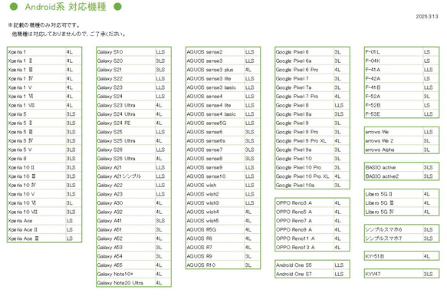Select the 'OPPO Reno13 A' cell
The height and width of the screenshot is (296, 447).
tap(304, 247)
